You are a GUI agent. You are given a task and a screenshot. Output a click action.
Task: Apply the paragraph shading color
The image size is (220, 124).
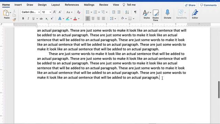(x=122, y=18)
